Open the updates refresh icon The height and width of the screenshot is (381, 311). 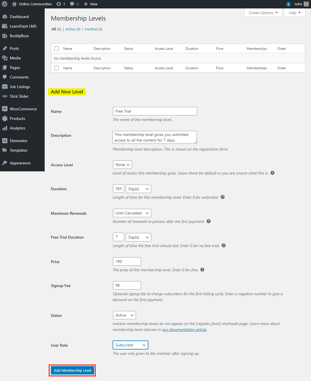(x=58, y=4)
